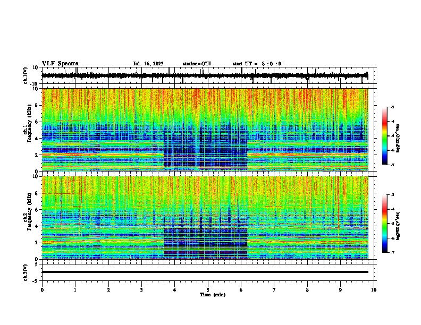The image size is (421, 325).
Task: Click the ch.2 spectrogram color scale bar
Action: [x=384, y=224]
